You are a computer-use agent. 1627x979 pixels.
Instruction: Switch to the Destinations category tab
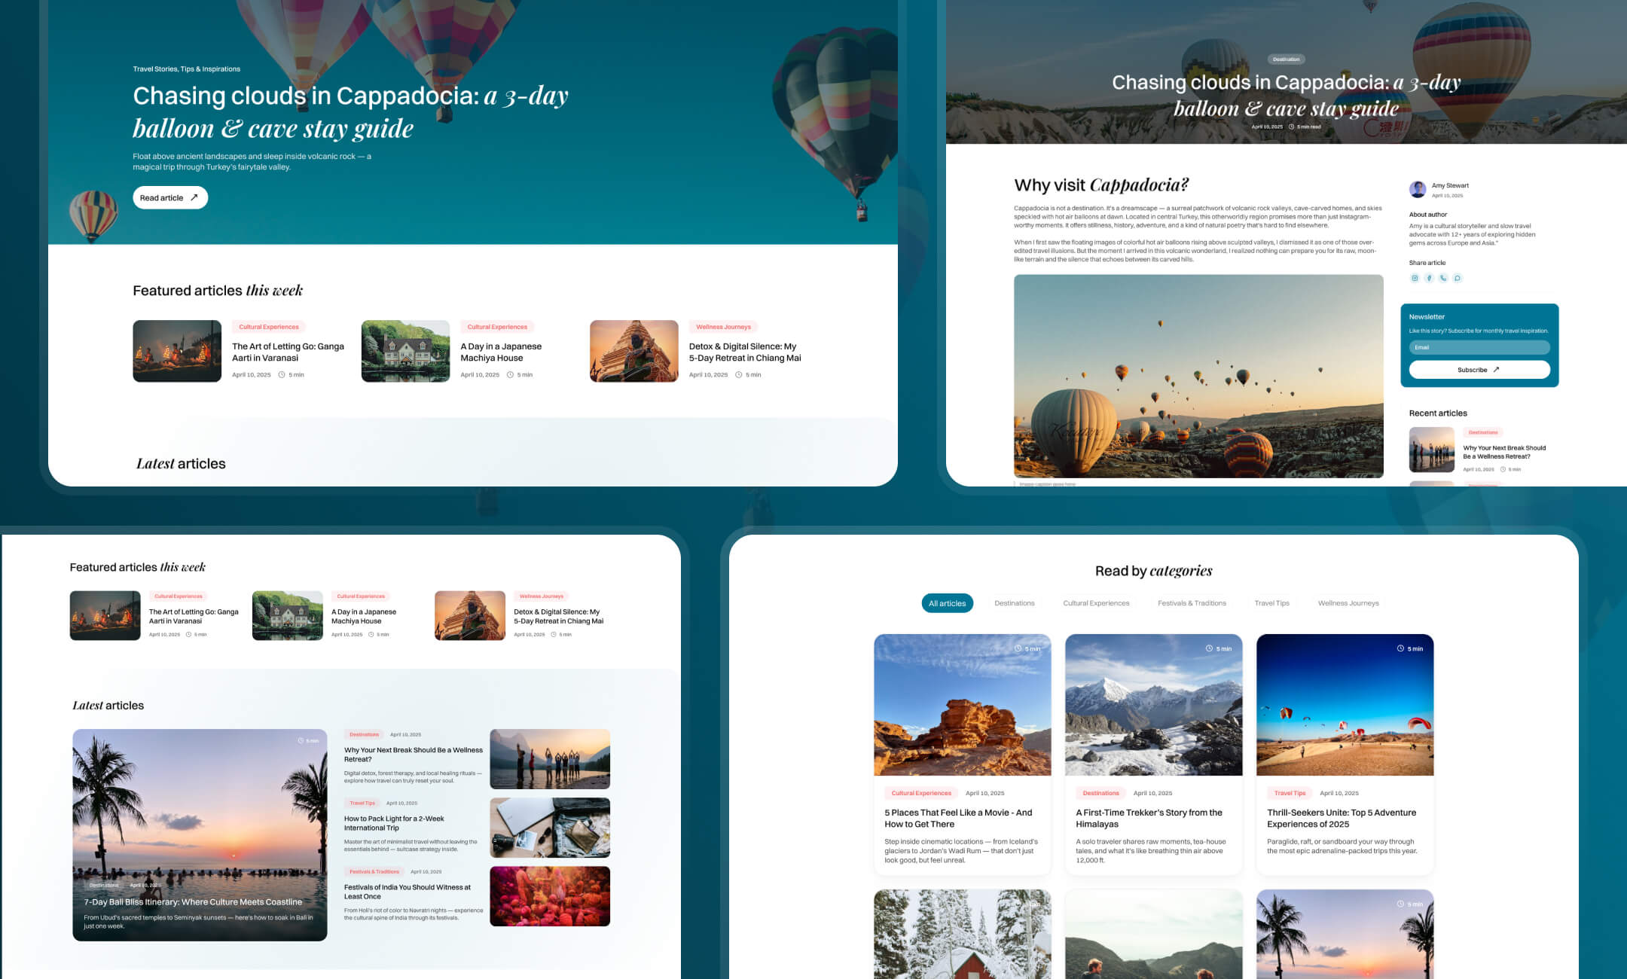1014,603
